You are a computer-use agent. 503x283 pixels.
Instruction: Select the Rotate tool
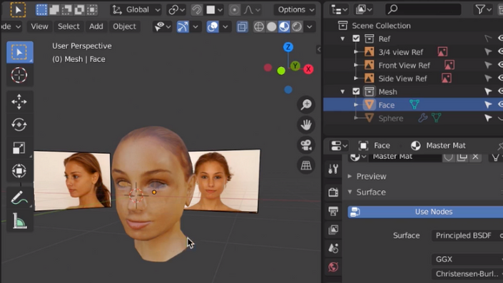pos(19,125)
